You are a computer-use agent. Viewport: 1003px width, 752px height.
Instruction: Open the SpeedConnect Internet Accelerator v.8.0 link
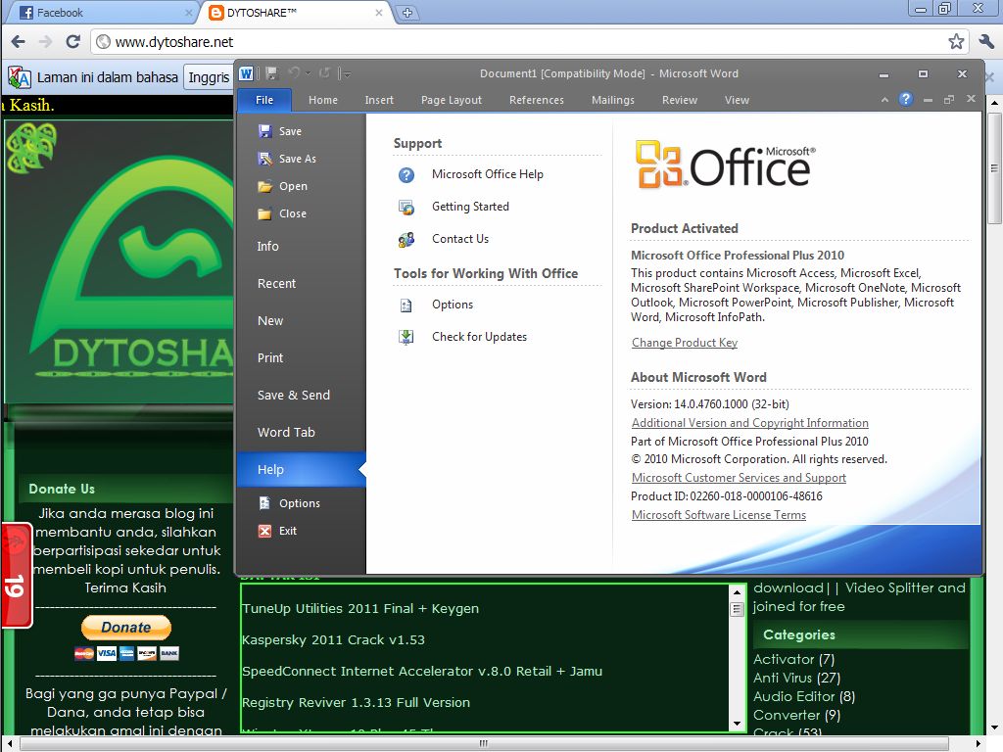[x=422, y=671]
